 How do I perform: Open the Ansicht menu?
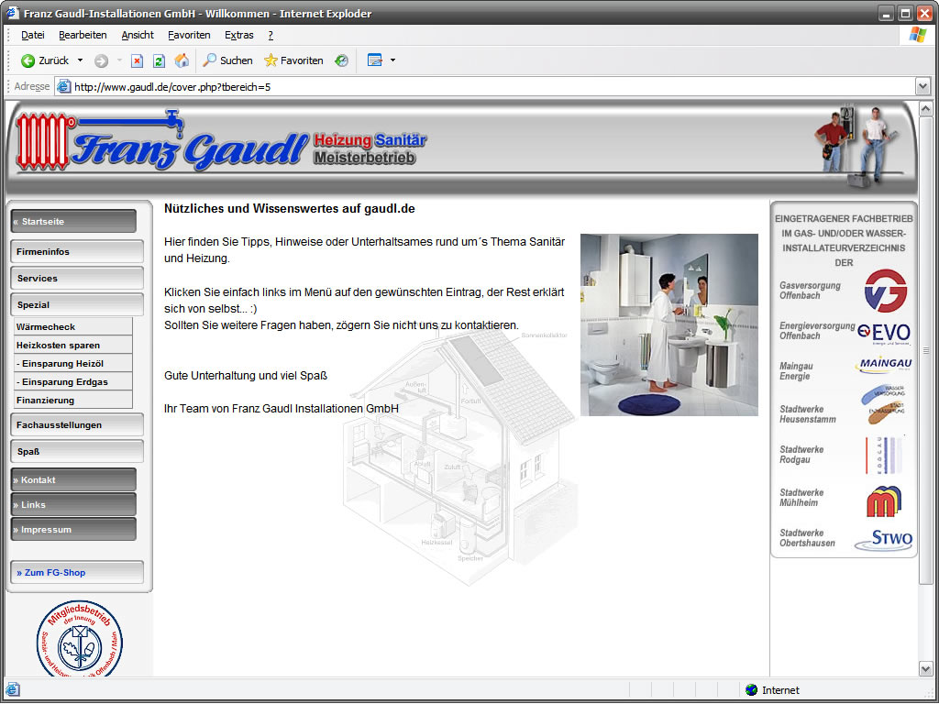pyautogui.click(x=138, y=36)
